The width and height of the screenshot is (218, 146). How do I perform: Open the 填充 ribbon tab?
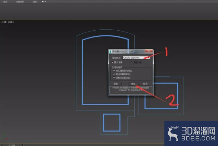coord(35,2)
